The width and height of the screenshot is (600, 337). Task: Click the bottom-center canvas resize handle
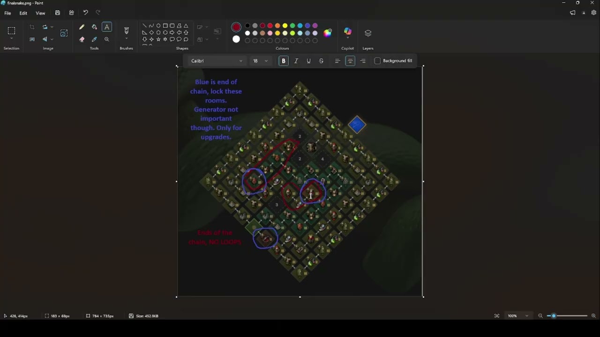300,297
